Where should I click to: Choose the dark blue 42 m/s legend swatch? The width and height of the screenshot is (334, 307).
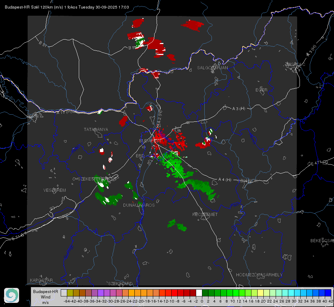click(328, 293)
